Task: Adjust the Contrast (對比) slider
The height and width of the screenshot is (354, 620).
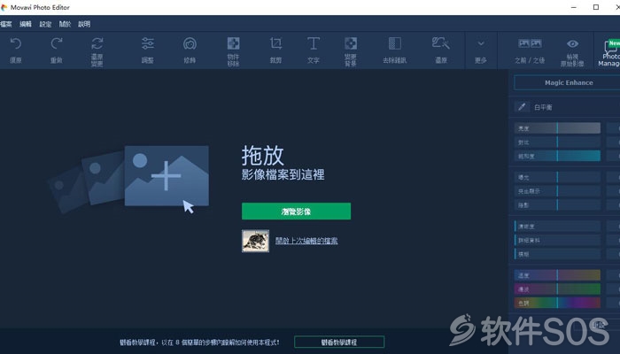Action: pyautogui.click(x=557, y=142)
